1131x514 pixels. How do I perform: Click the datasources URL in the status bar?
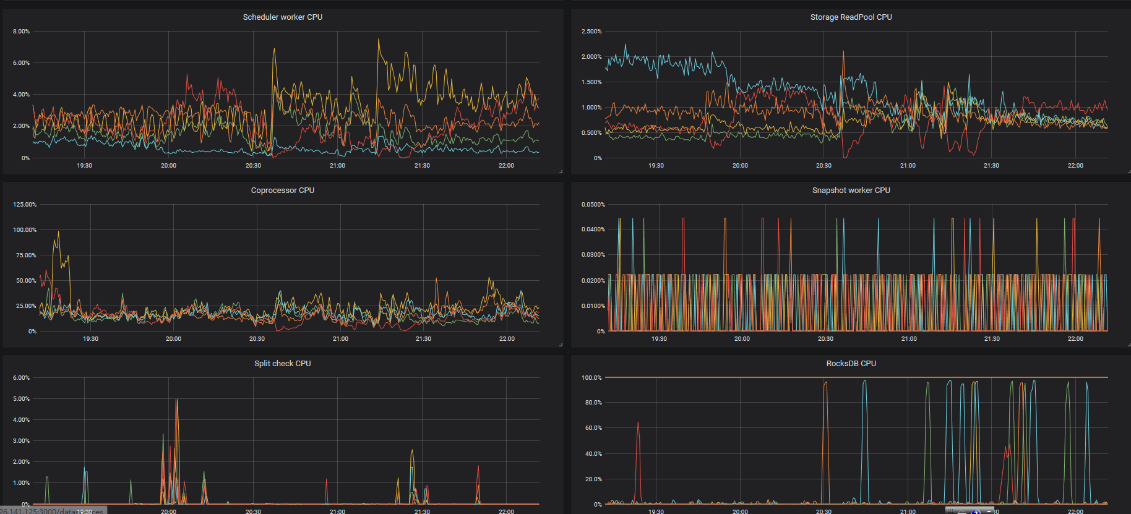point(53,511)
